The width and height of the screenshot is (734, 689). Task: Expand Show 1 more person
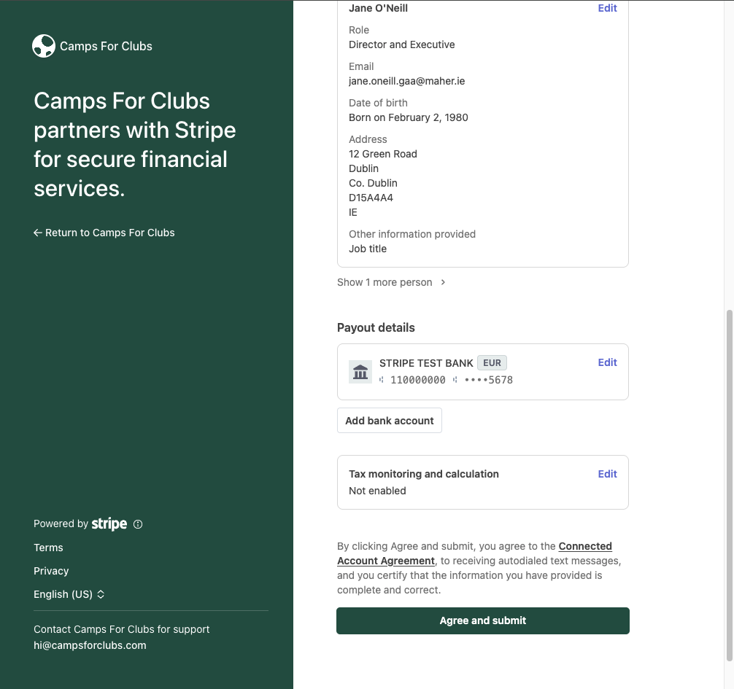(x=391, y=282)
